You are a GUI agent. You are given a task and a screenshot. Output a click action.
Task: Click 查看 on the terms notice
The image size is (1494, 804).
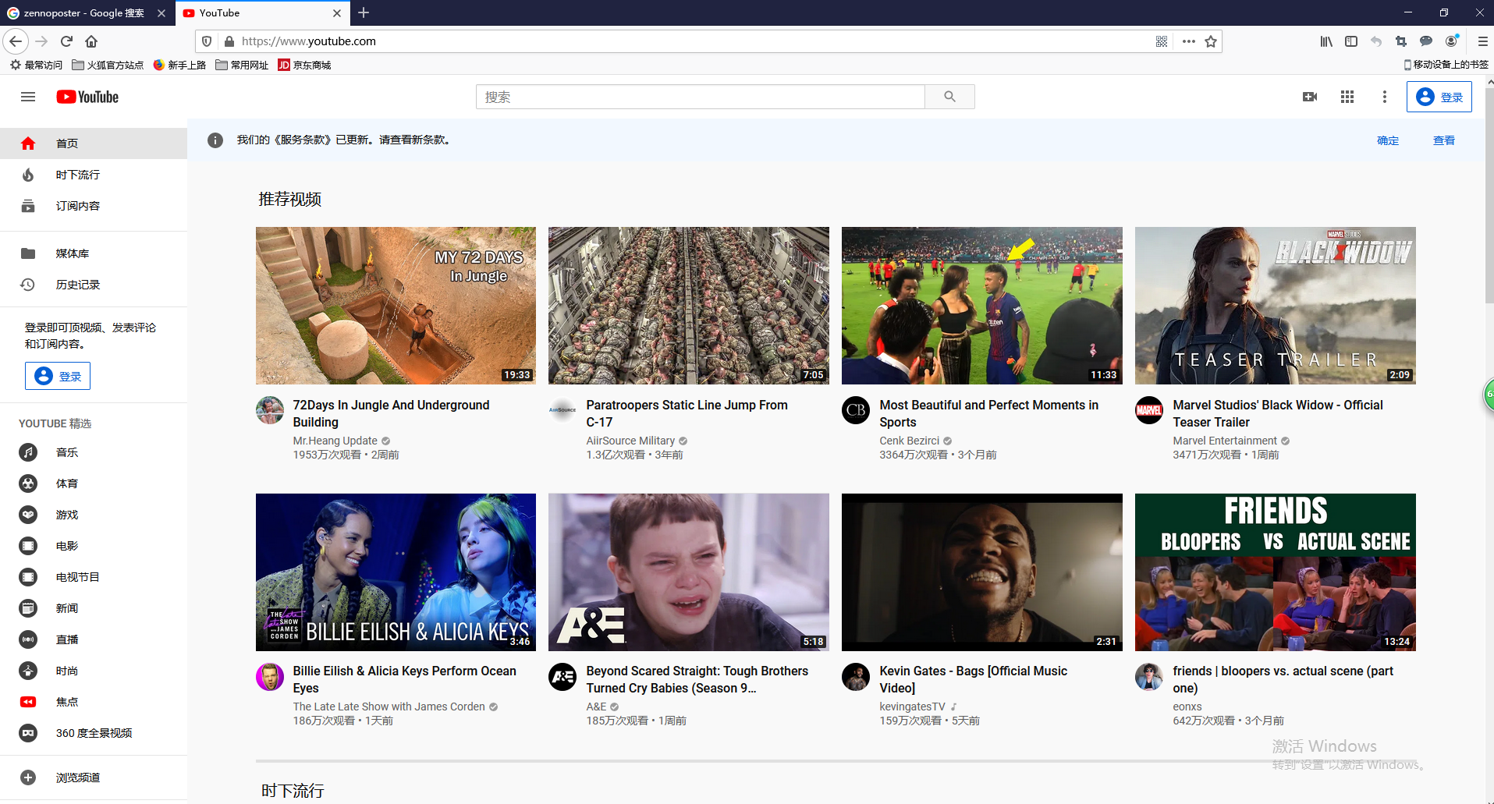pyautogui.click(x=1444, y=140)
